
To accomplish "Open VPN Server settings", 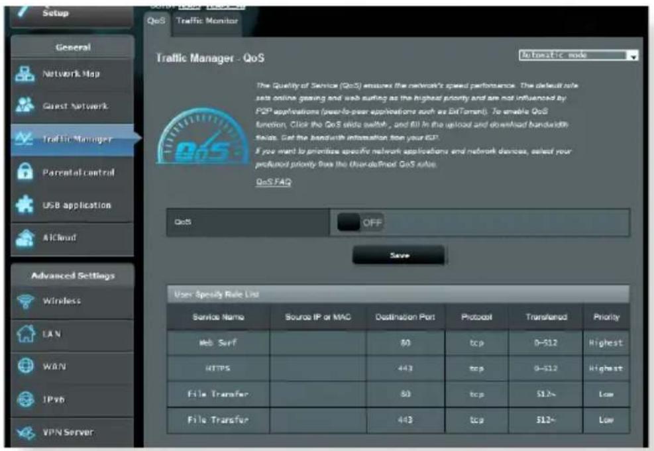I will pyautogui.click(x=73, y=432).
